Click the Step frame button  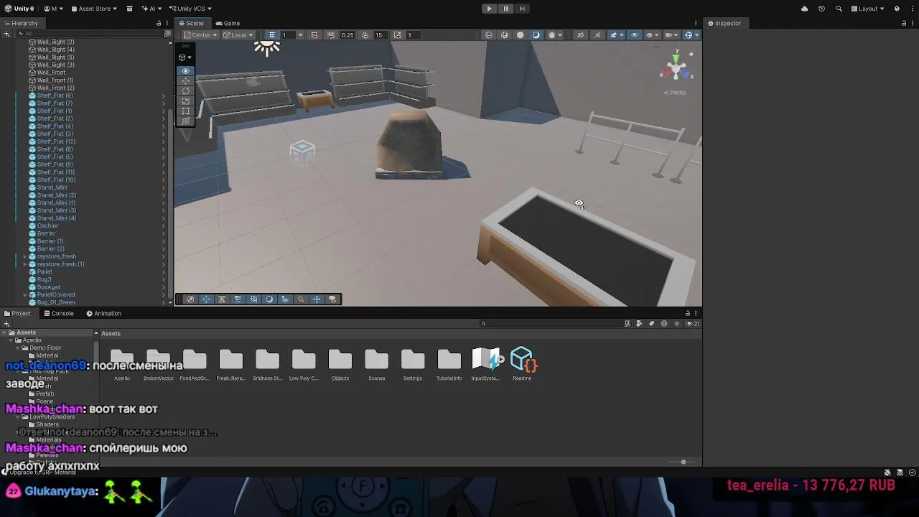522,9
